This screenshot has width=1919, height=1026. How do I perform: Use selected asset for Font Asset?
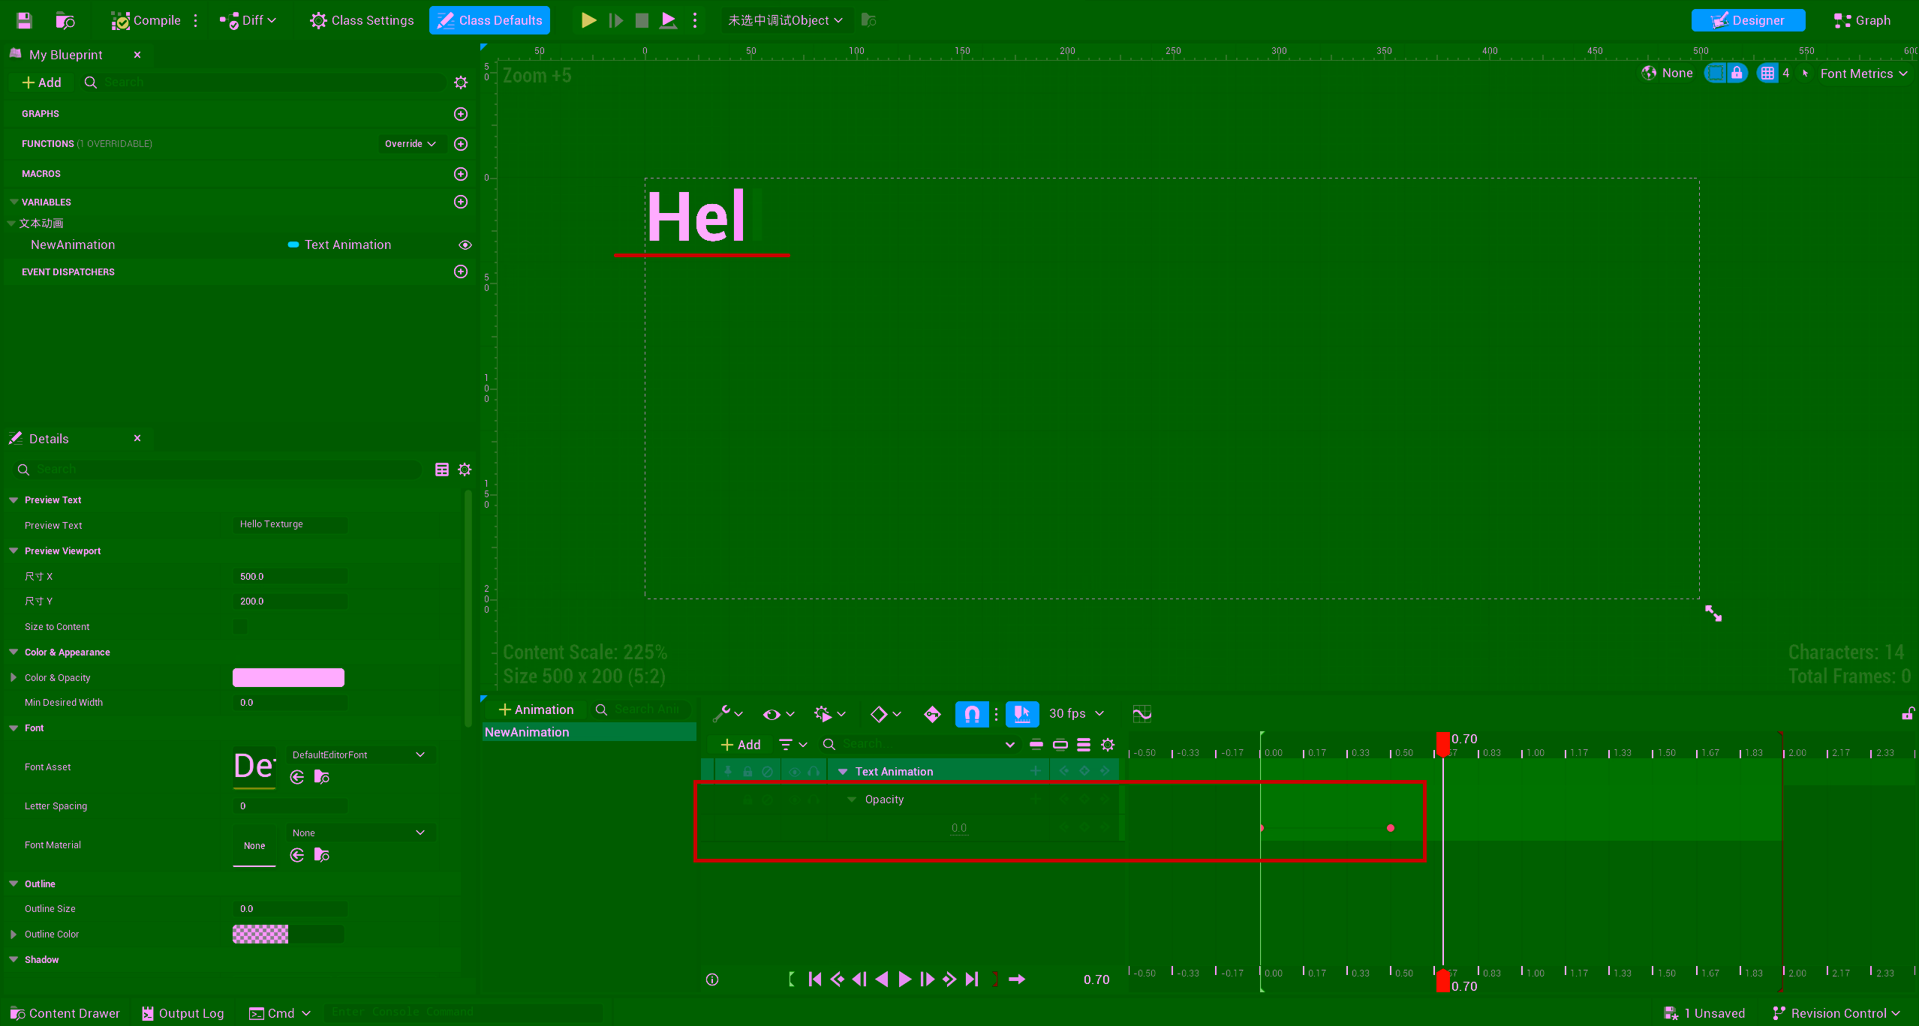pos(297,777)
